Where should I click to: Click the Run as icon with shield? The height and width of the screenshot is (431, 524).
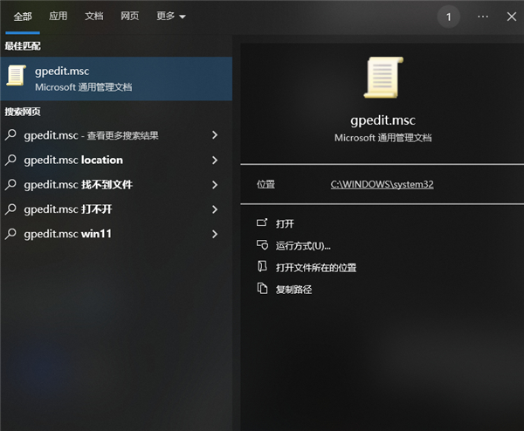[x=261, y=245]
